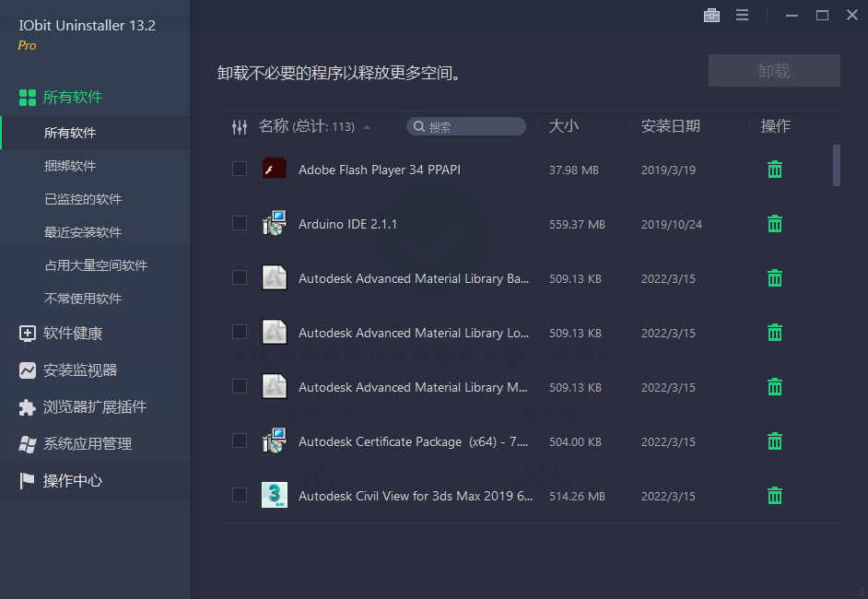Select Autodesk Civil View for 3ds Max checkbox

240,495
